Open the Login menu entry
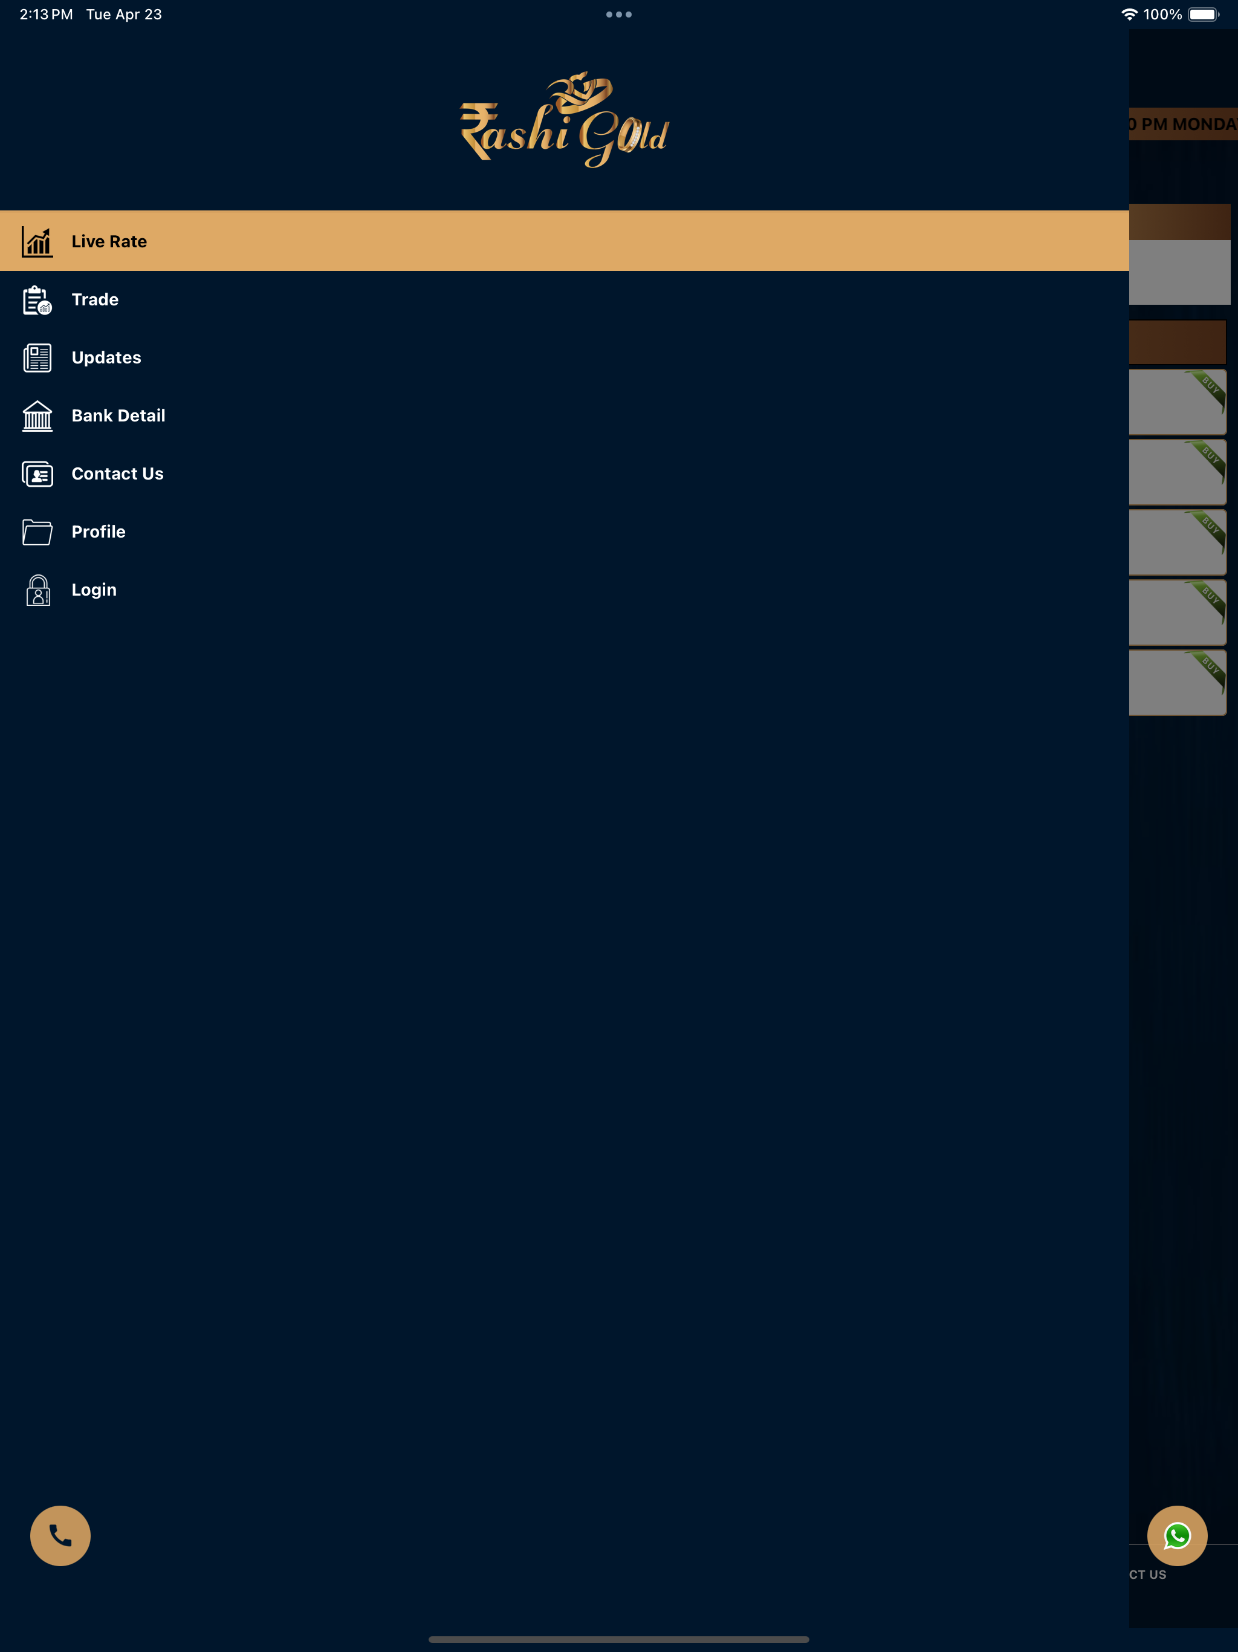1238x1652 pixels. click(564, 590)
